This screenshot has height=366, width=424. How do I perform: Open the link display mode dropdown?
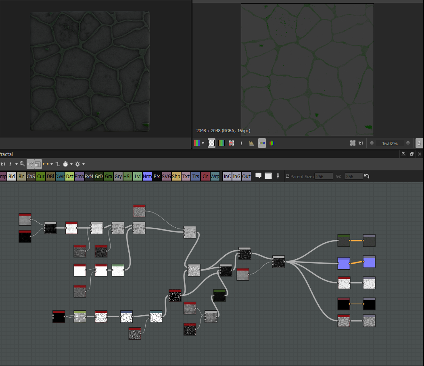(51, 164)
